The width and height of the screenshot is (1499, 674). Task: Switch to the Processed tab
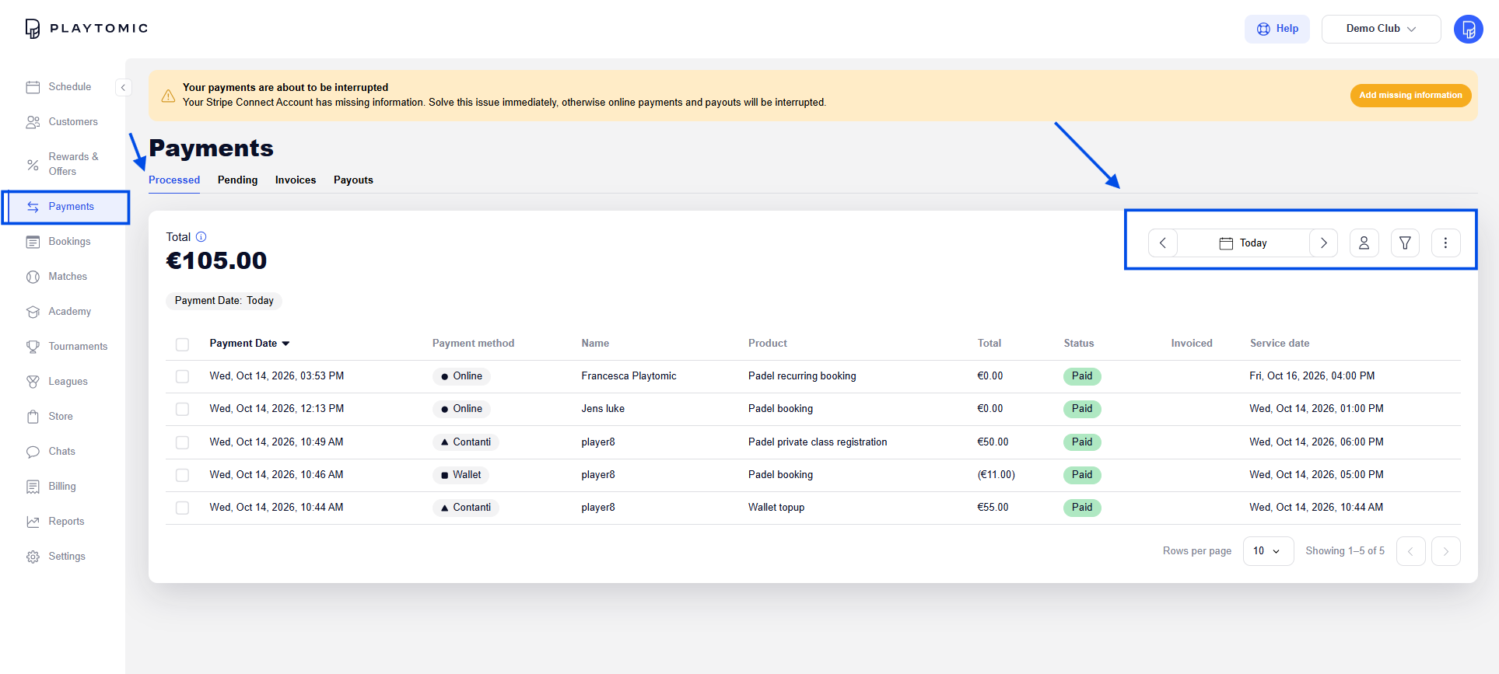click(174, 180)
